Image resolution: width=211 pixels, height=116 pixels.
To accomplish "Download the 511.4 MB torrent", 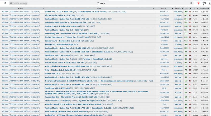I will 179,37.
